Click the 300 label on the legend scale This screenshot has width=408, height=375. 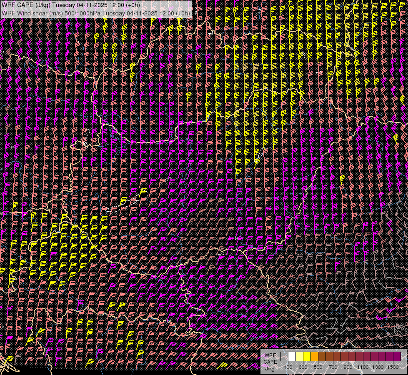(303, 367)
